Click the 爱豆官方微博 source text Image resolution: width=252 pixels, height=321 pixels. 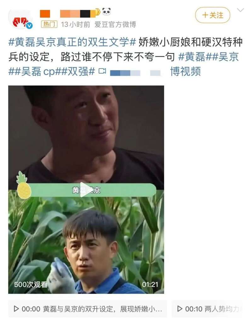115,24
